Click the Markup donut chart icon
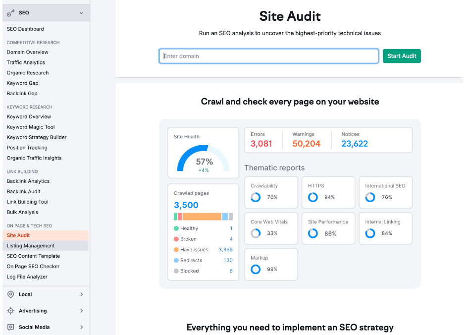Screen dimensions: 467x335 pyautogui.click(x=256, y=270)
